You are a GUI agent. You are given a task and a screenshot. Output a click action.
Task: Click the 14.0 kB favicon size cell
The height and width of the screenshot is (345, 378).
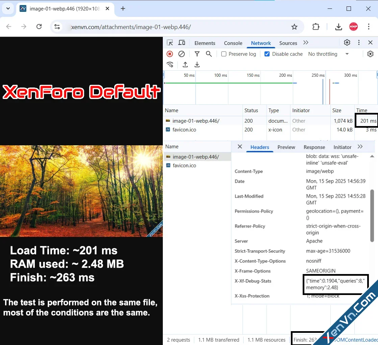coord(344,130)
